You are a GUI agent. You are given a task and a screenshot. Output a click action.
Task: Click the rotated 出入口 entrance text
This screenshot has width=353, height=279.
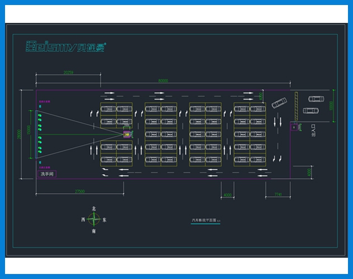tap(313, 130)
